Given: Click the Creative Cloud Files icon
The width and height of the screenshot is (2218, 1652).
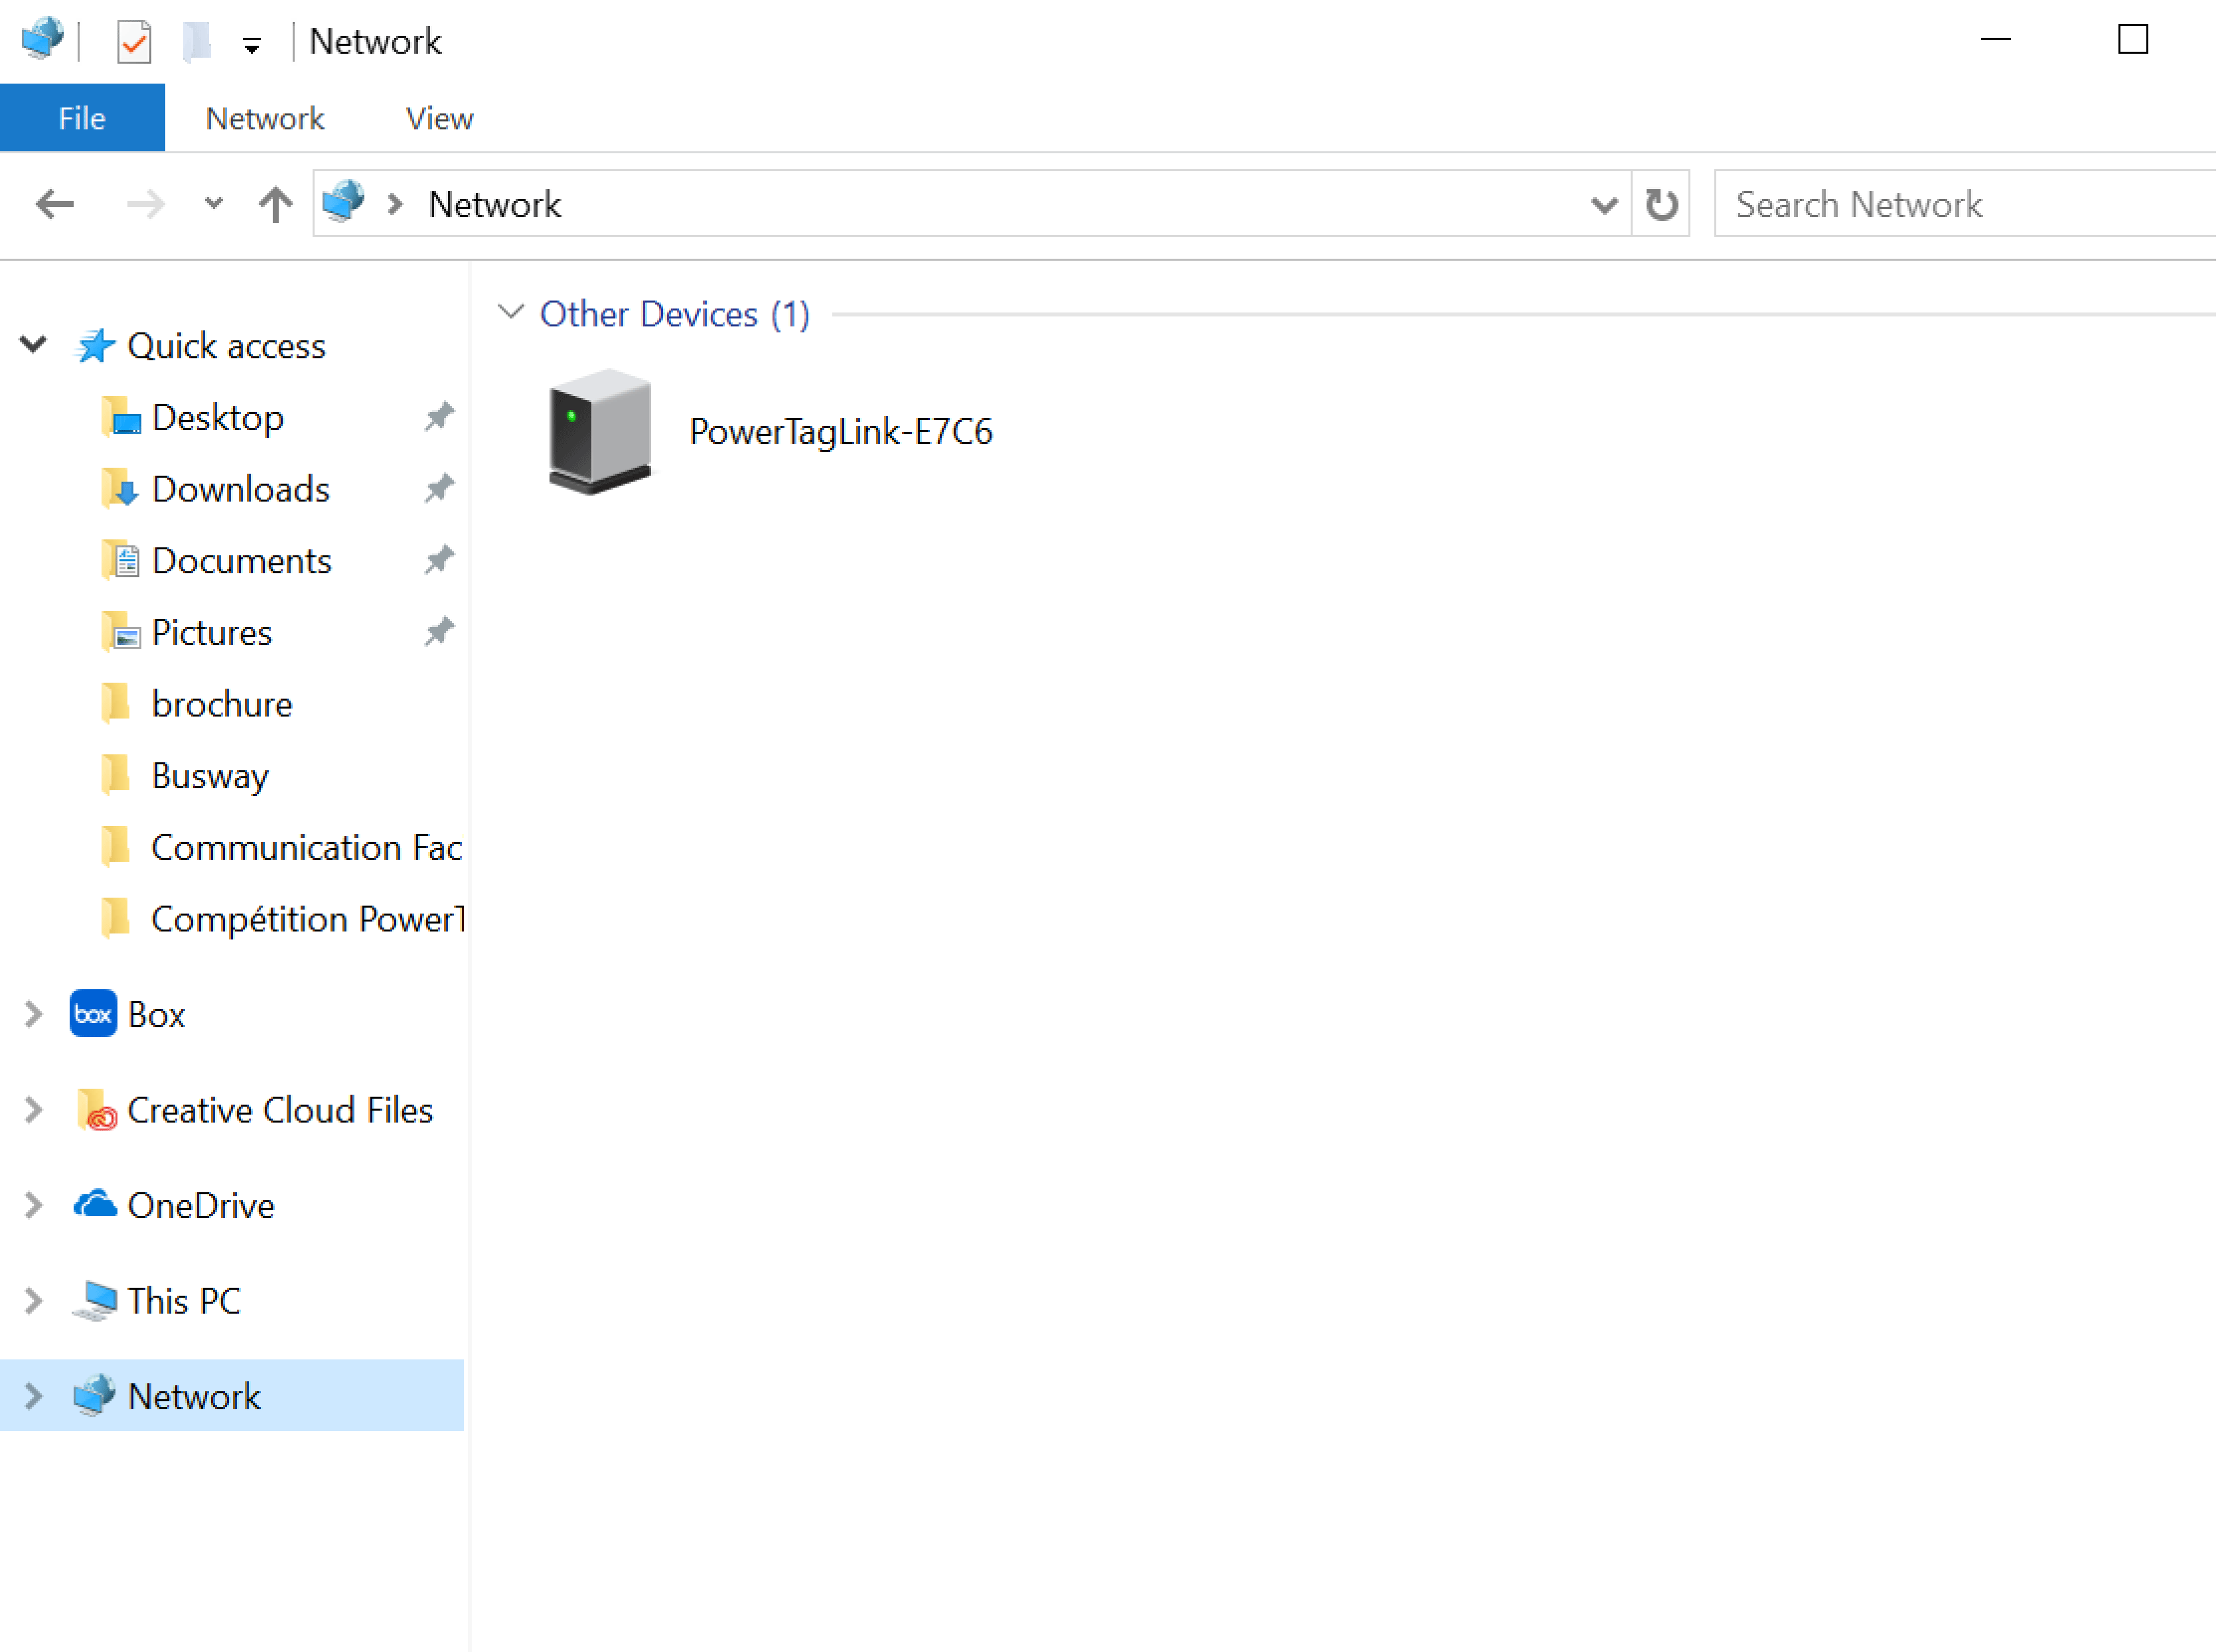Looking at the screenshot, I should click(96, 1110).
